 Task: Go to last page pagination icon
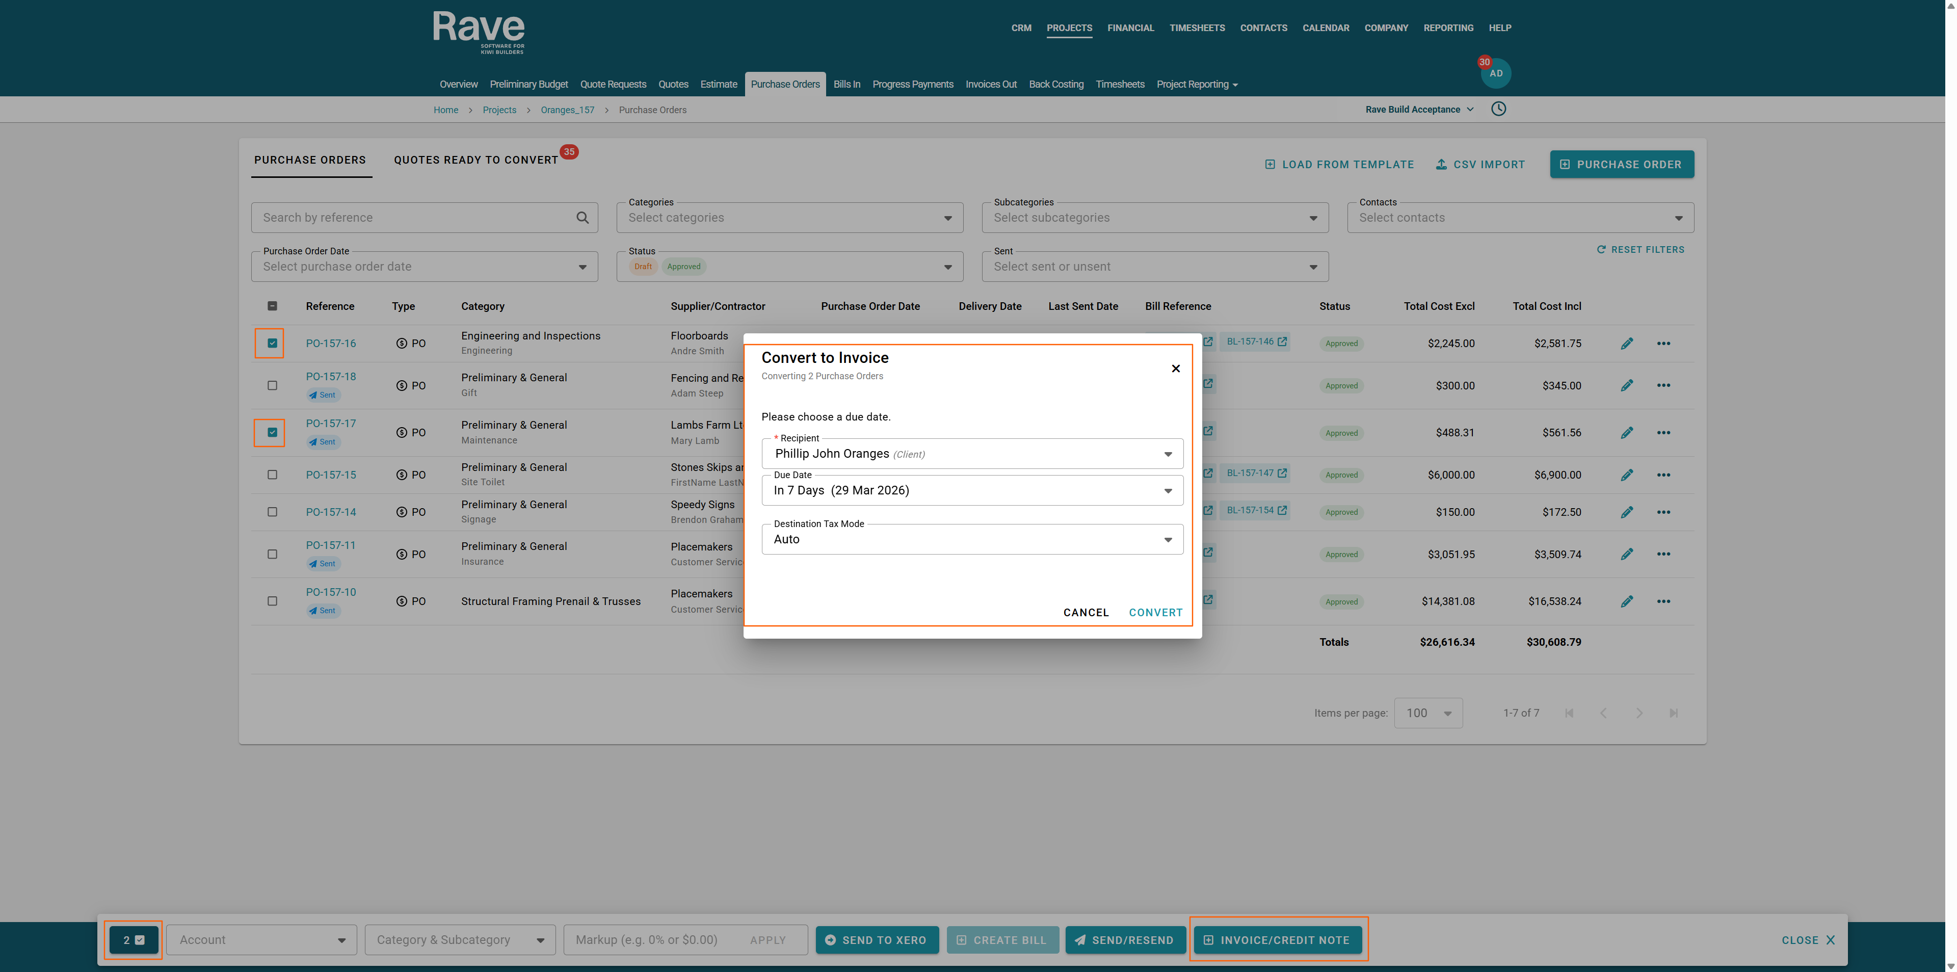click(1673, 713)
